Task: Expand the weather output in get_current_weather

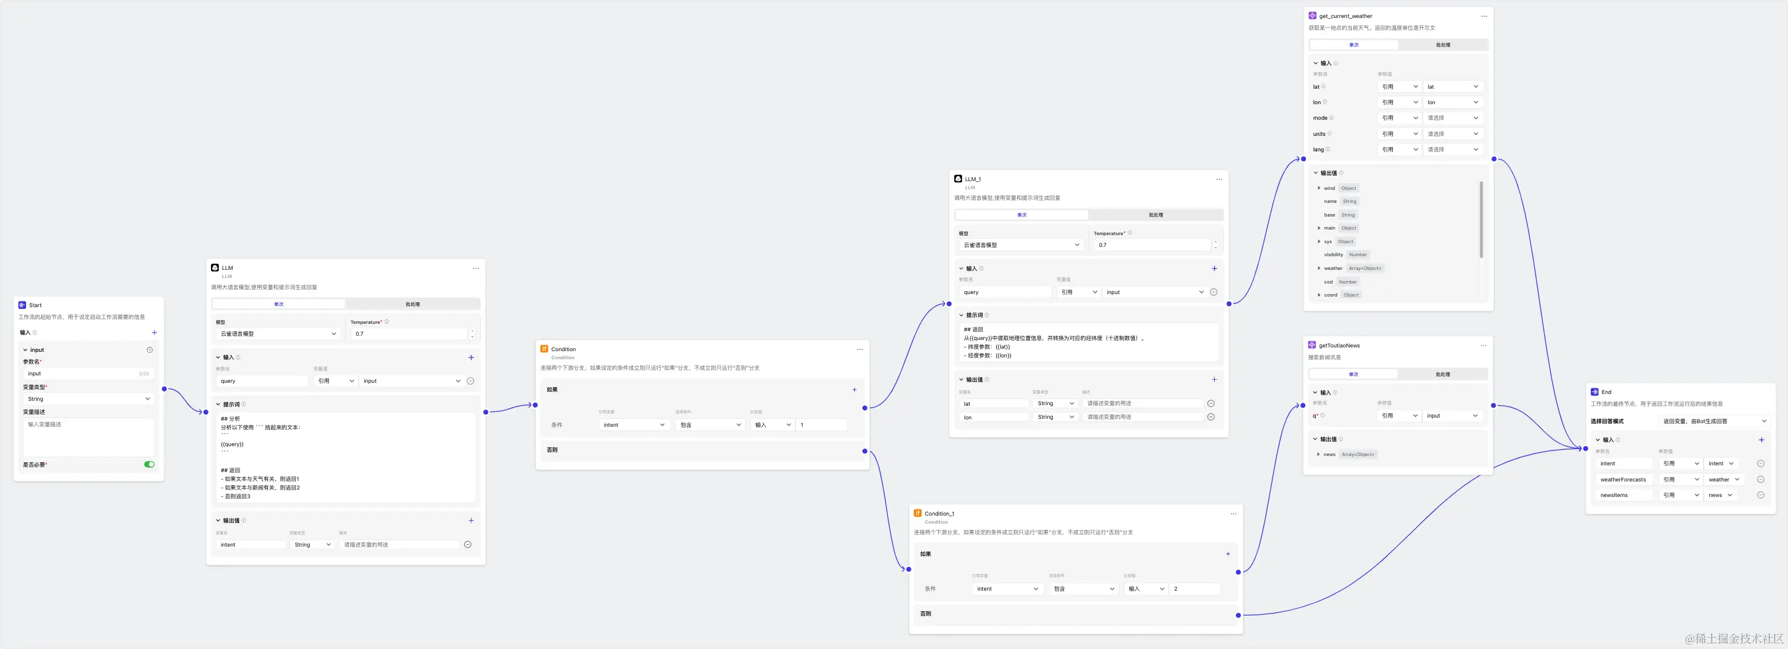Action: point(1319,268)
